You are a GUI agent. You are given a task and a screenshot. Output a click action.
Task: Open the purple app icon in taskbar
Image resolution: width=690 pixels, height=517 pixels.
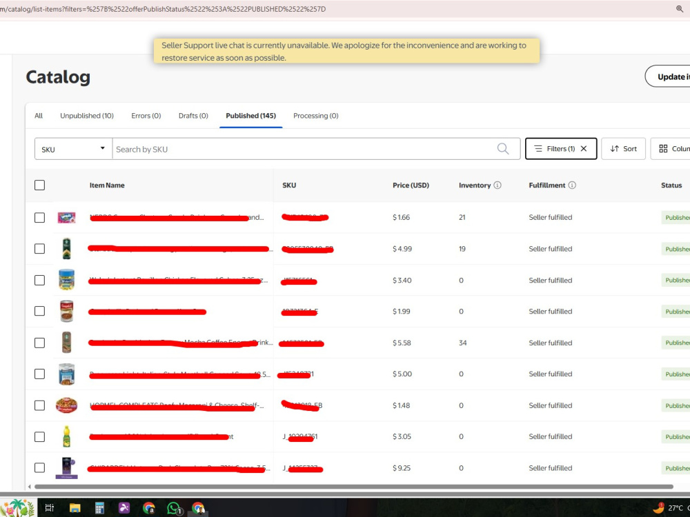pyautogui.click(x=124, y=508)
